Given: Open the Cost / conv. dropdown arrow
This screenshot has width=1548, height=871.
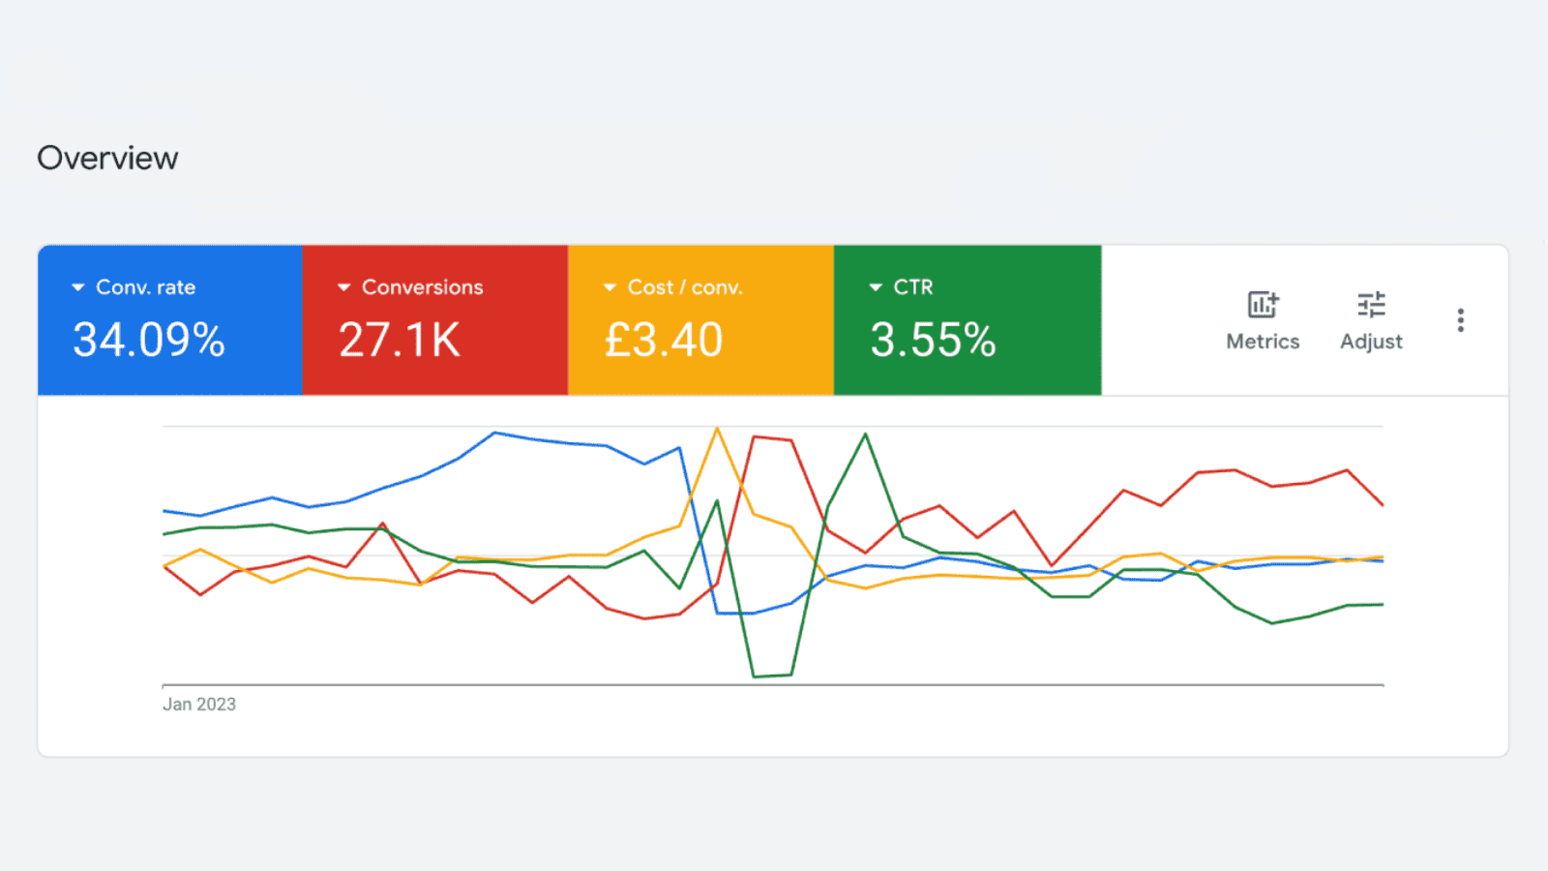Looking at the screenshot, I should click(x=610, y=287).
